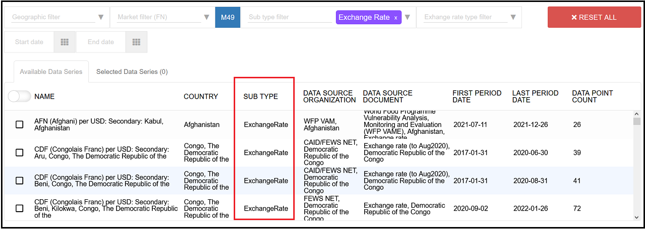645x229 pixels.
Task: Open the Start date calendar picker icon
Action: click(x=64, y=42)
